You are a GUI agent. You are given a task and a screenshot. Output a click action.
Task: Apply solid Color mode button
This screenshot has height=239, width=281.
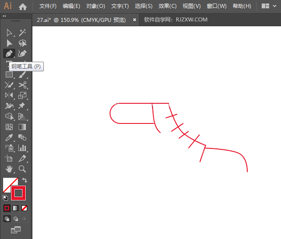pyautogui.click(x=7, y=208)
